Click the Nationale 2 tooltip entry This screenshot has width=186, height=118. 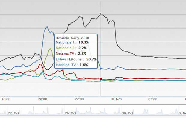coord(71,48)
